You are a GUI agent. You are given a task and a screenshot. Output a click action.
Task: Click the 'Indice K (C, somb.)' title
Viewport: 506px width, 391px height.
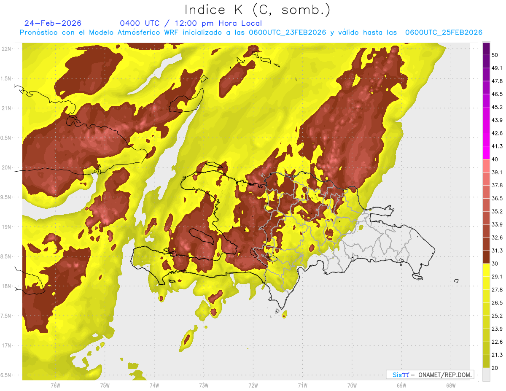(257, 10)
